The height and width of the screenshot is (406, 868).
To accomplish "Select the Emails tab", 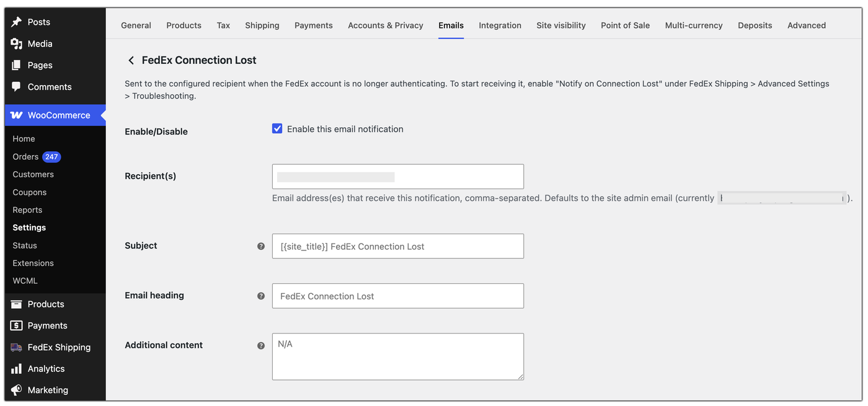I will click(451, 25).
